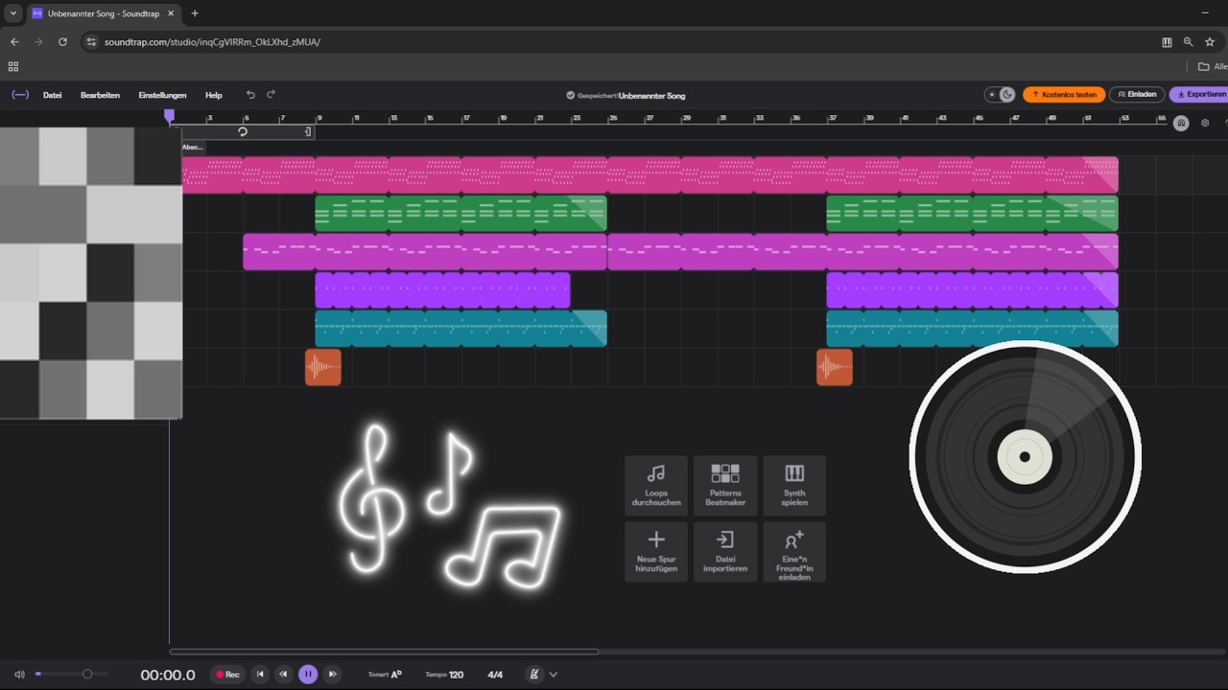Click the piano MIDI icon in address bar
1228x690 pixels.
click(x=1167, y=42)
